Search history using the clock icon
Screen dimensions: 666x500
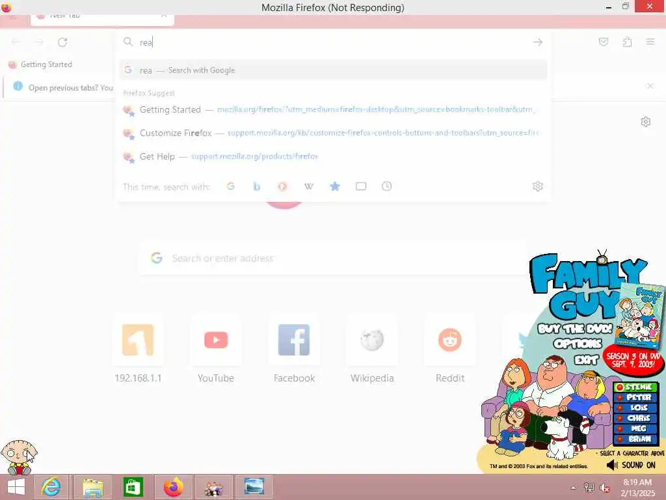pyautogui.click(x=386, y=186)
